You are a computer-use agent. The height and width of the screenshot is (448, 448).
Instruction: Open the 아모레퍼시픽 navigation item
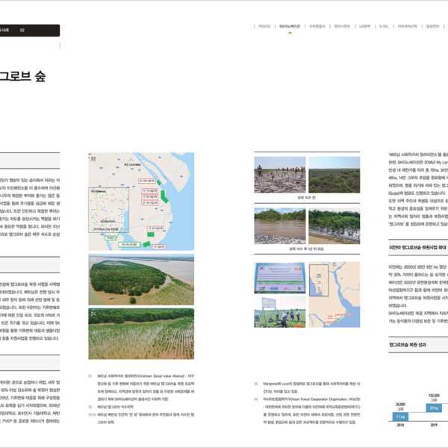pos(407,25)
